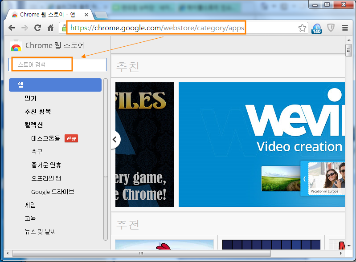The image size is (356, 262).
Task: Click the sidebar category list scrollbar
Action: point(105,159)
